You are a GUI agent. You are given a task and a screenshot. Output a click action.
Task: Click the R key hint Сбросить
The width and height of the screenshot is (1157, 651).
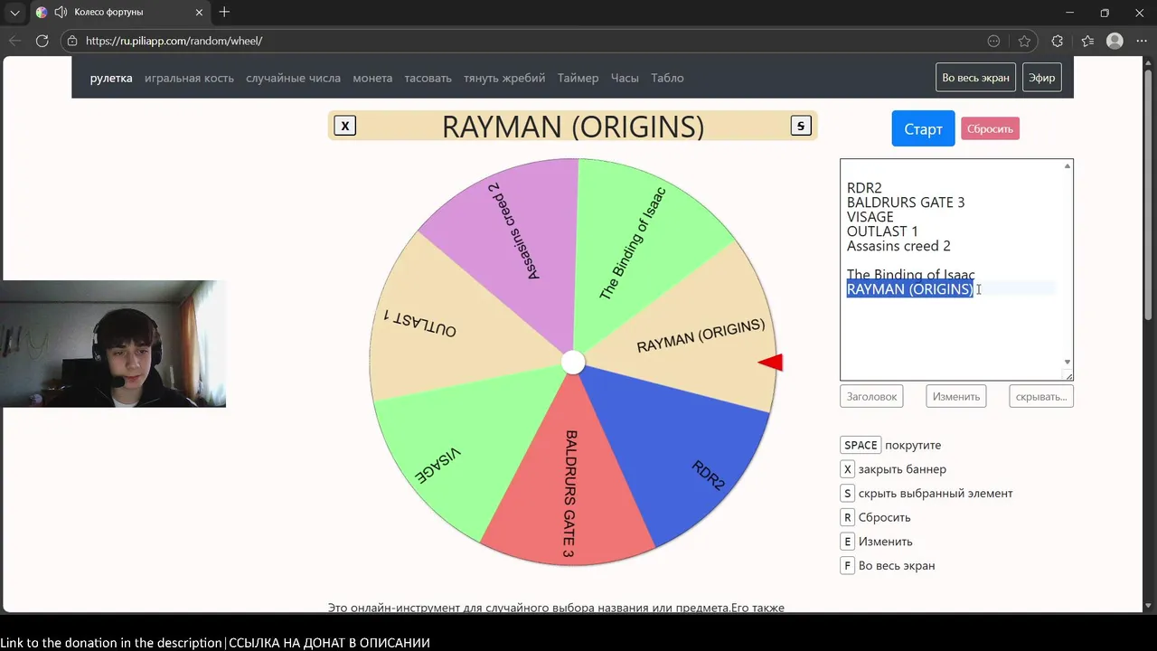pos(847,517)
